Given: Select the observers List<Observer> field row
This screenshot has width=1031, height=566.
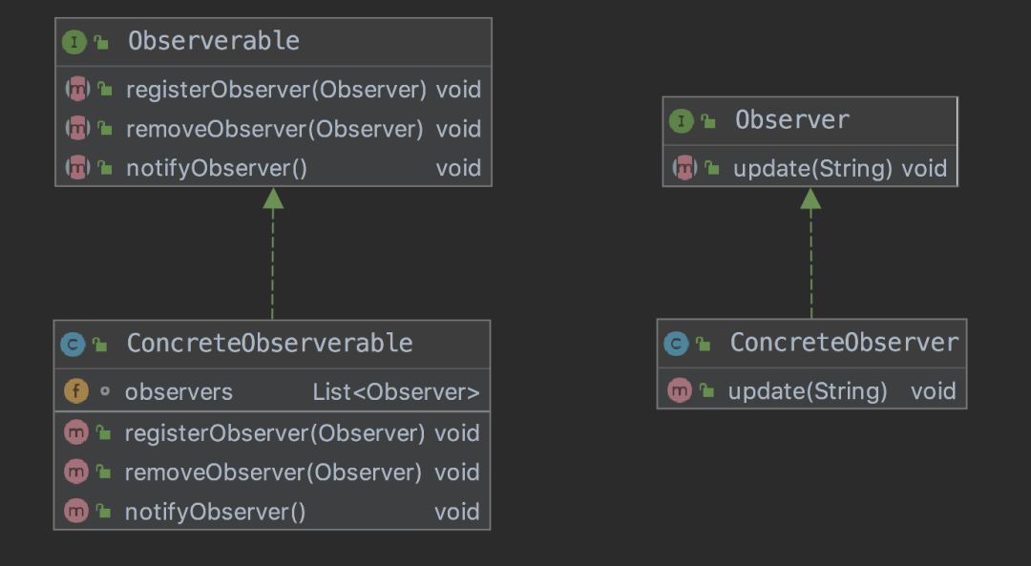Looking at the screenshot, I should 272,391.
